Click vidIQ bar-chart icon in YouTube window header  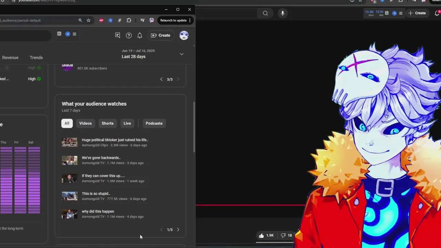pyautogui.click(x=387, y=13)
